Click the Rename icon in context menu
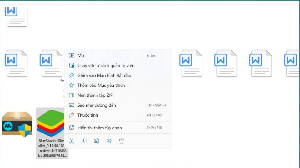This screenshot has height=168, width=300. point(97,141)
